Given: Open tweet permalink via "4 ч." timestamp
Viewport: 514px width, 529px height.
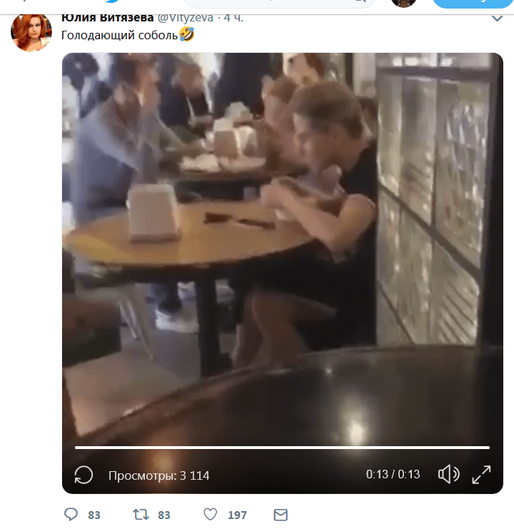Looking at the screenshot, I should pyautogui.click(x=233, y=18).
